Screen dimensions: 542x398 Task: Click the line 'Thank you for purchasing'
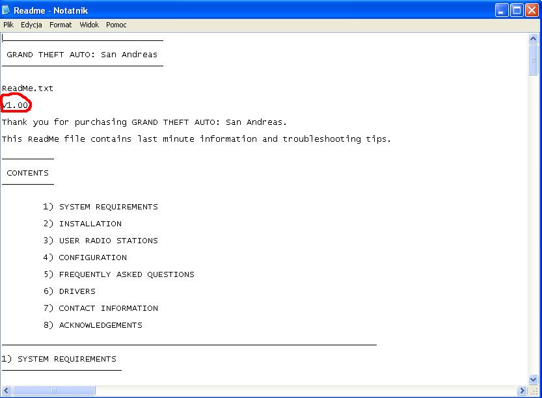tap(144, 122)
